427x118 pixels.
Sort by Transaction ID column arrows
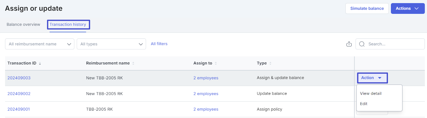point(40,63)
